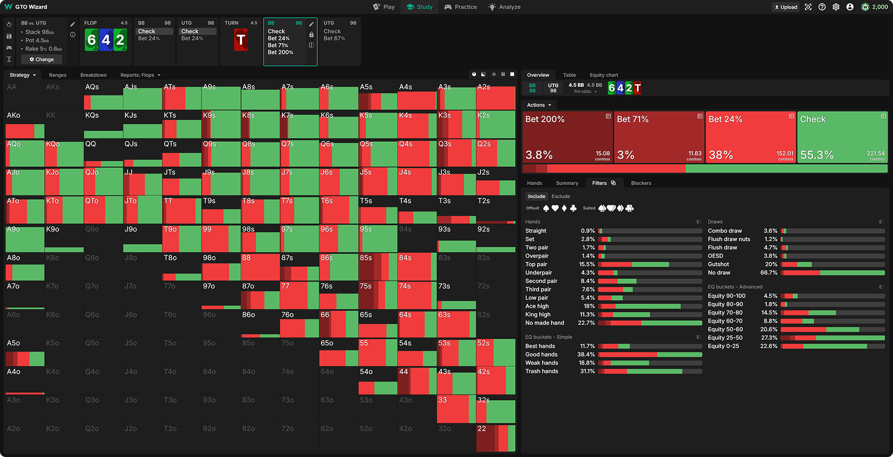Click the lock icon in BB turn panel
This screenshot has height=457, width=893.
click(311, 35)
